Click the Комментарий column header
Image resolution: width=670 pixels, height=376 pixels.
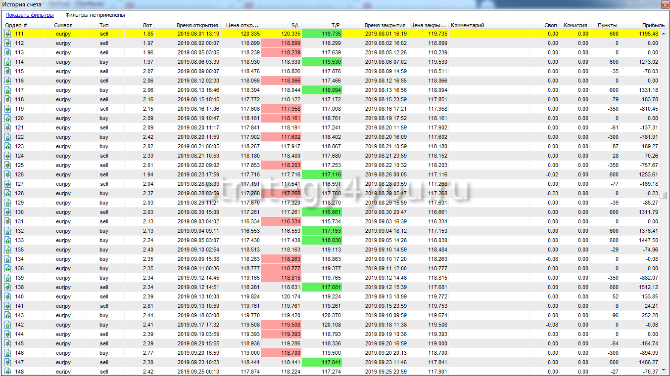pyautogui.click(x=468, y=25)
